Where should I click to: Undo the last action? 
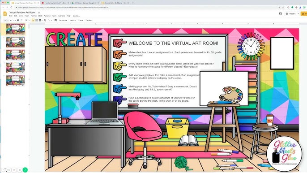coord(11,20)
